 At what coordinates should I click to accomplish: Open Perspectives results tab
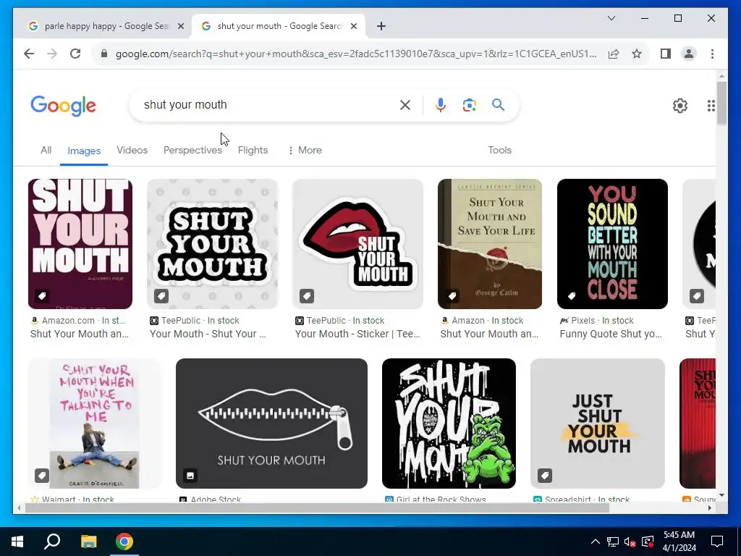[192, 150]
